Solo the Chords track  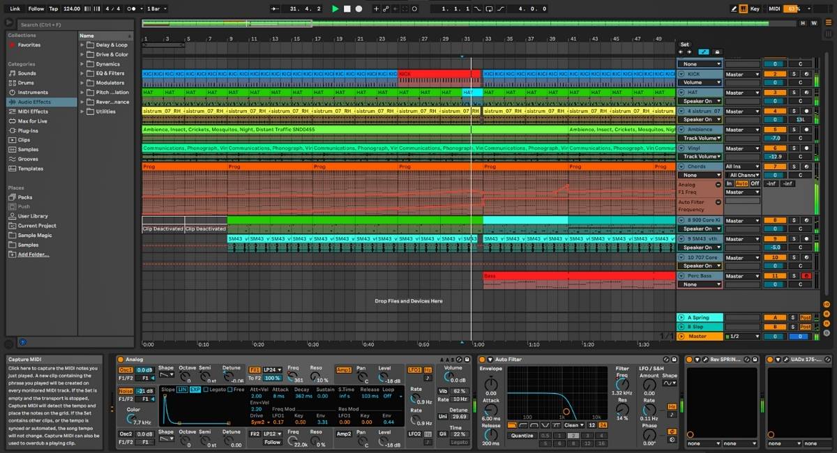point(793,167)
